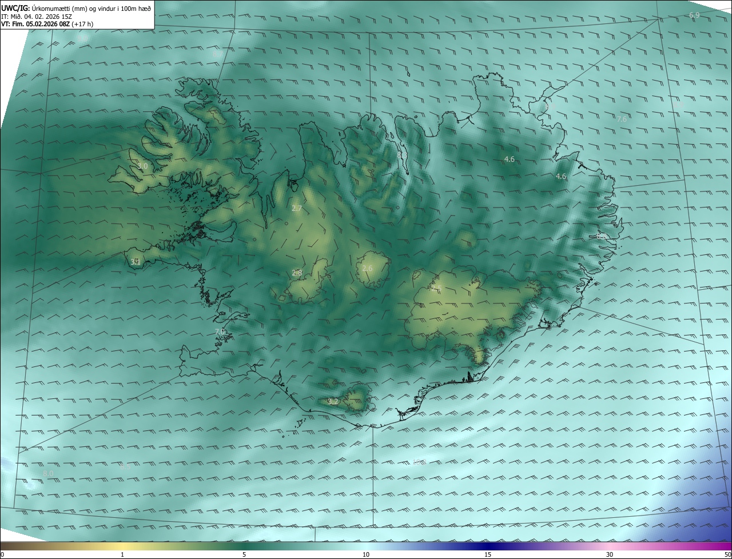Click the 10 tick on the color scale
732x559 pixels.
click(x=366, y=554)
